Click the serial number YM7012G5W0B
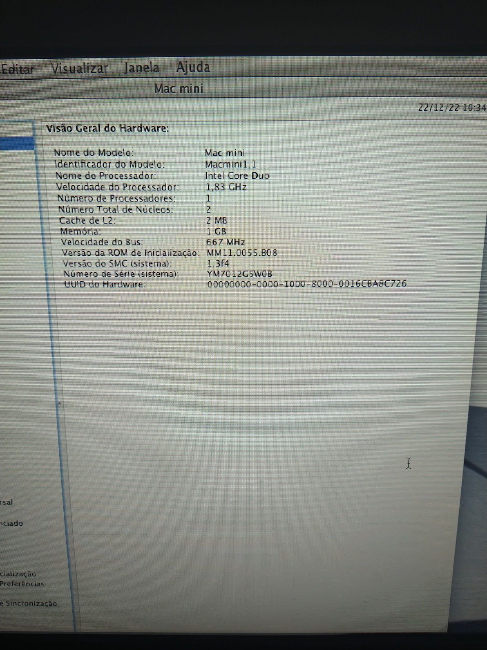Viewport: 487px width, 650px height. 239,274
